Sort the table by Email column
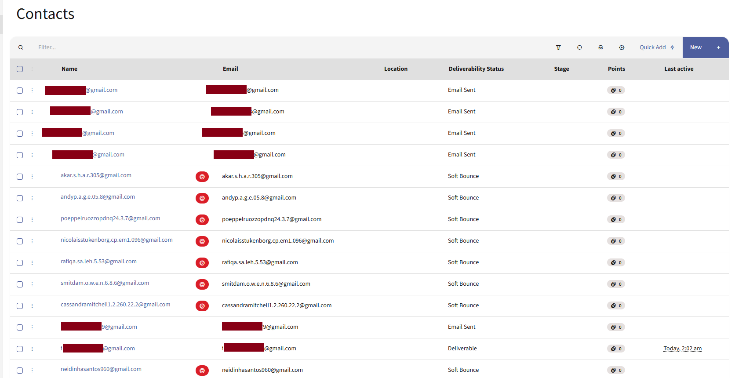This screenshot has height=378, width=735. click(230, 69)
